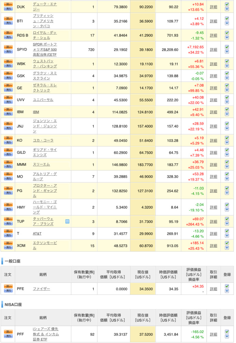Click the 売り sell button for PFE
This screenshot has width=236, height=343.
point(8,291)
